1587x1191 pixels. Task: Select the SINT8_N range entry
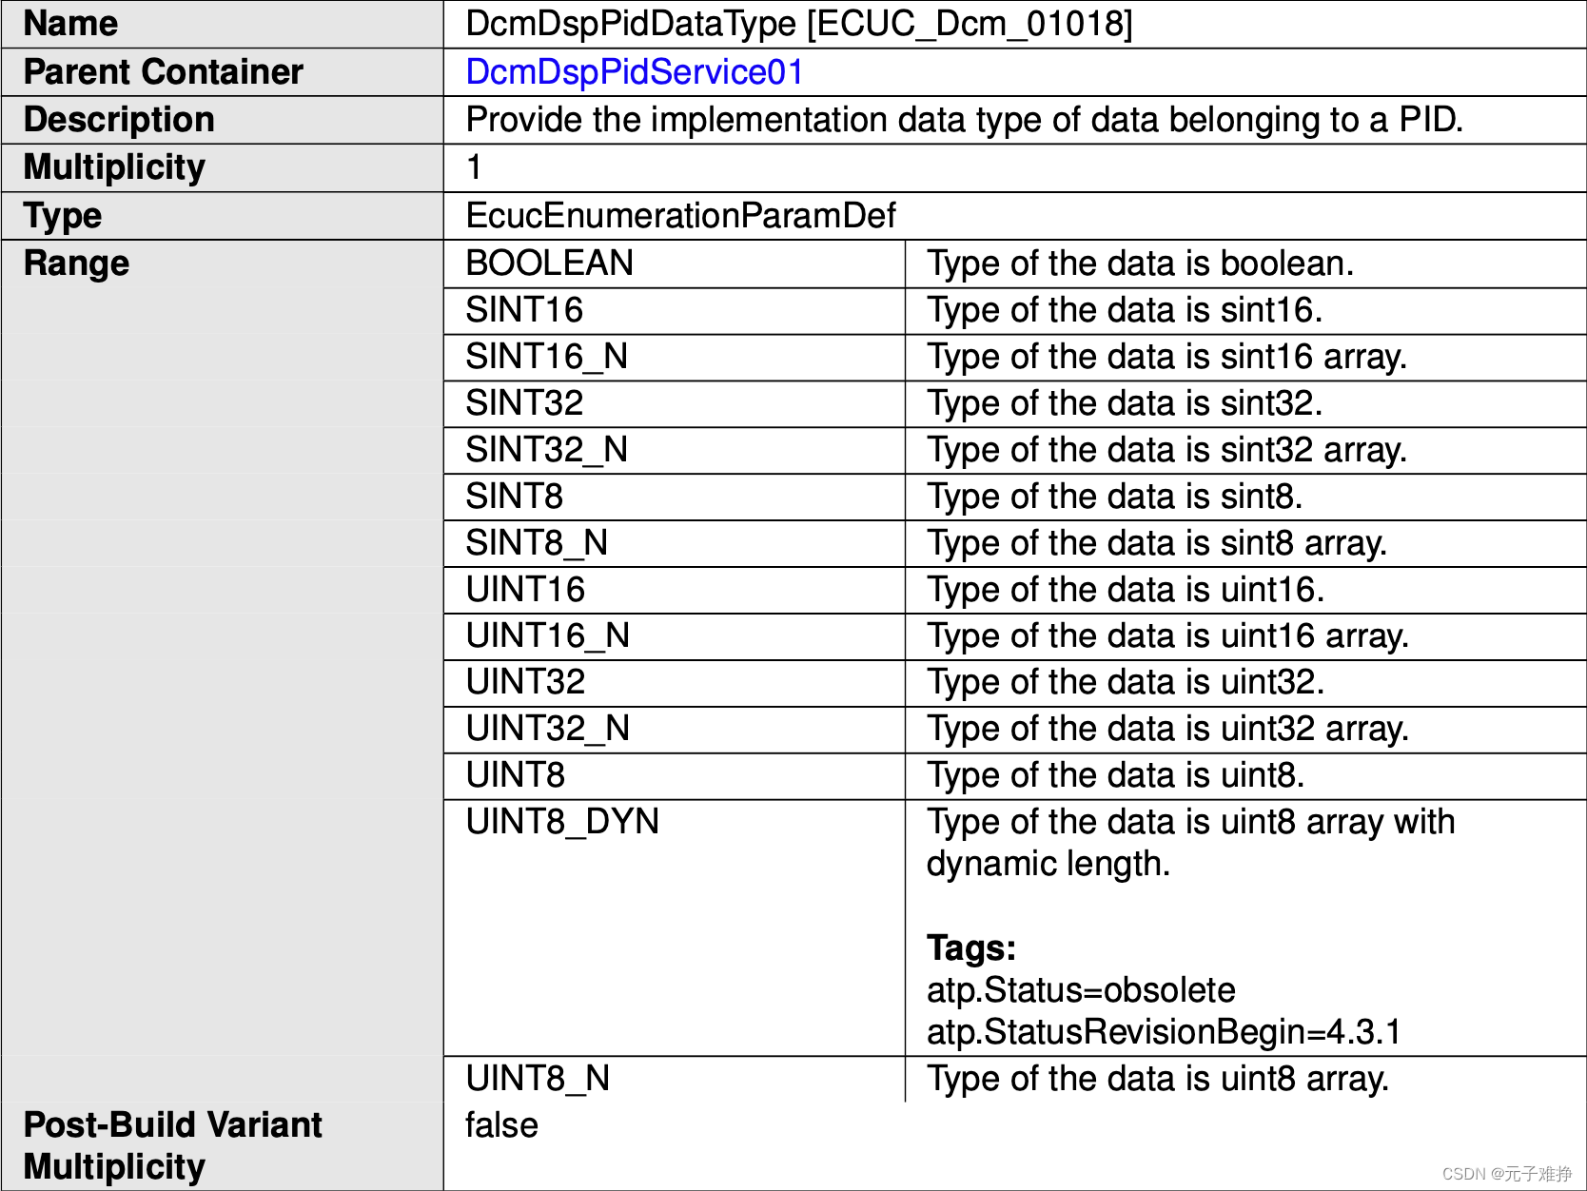click(537, 543)
